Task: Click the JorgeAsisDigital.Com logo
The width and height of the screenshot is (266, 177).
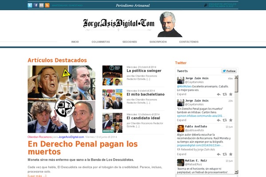Action: pos(119,23)
